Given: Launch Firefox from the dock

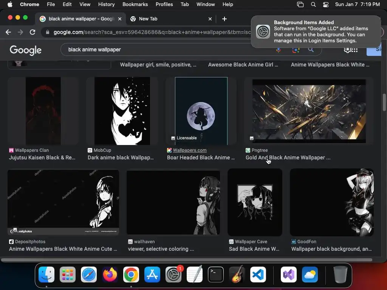Looking at the screenshot, I should click(110, 275).
